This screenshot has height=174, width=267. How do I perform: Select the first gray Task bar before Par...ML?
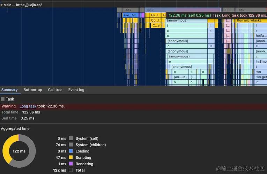click(128, 10)
